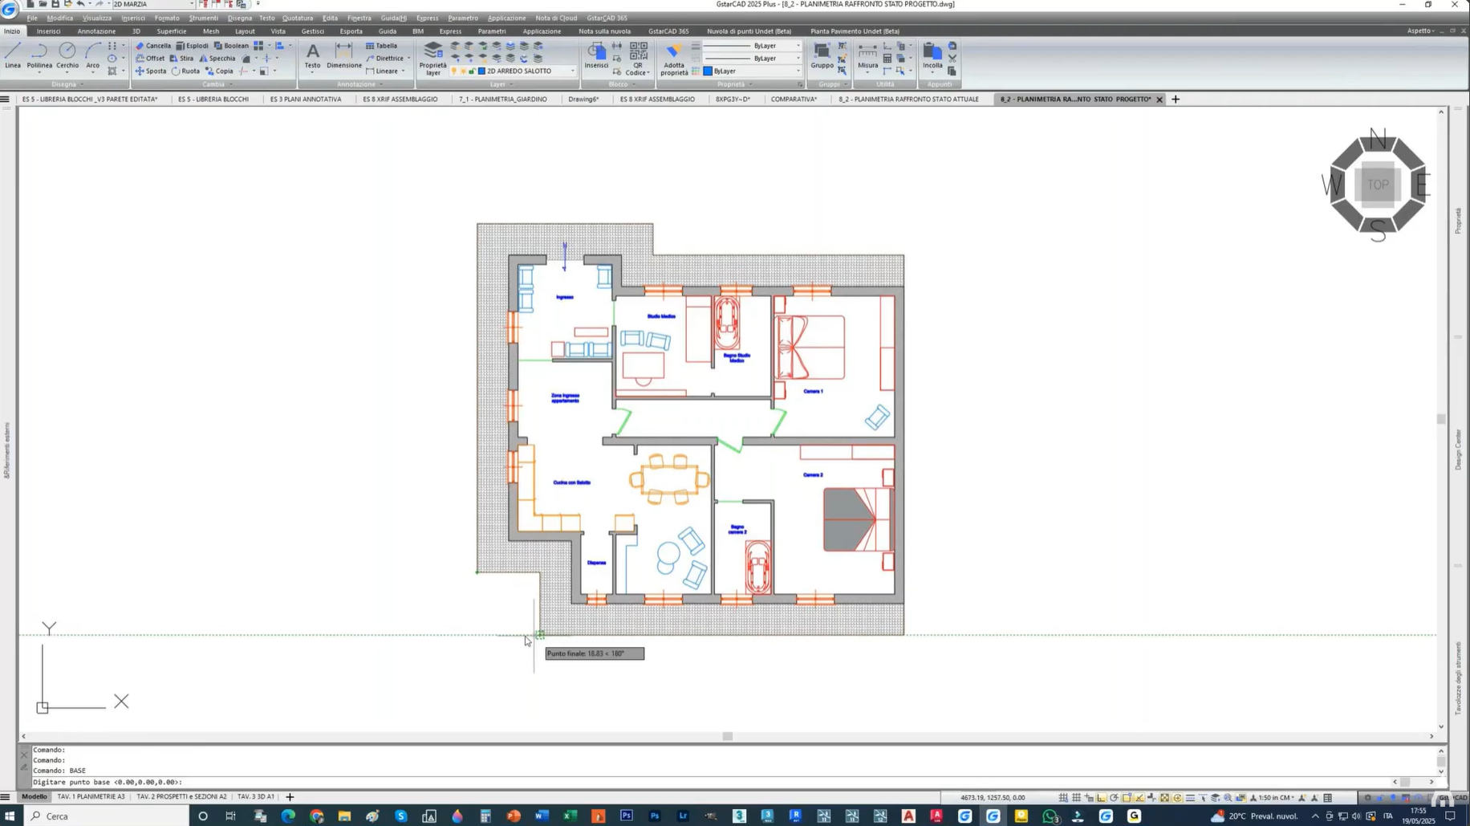Click the Cancella button
This screenshot has height=826, width=1470.
click(x=153, y=46)
